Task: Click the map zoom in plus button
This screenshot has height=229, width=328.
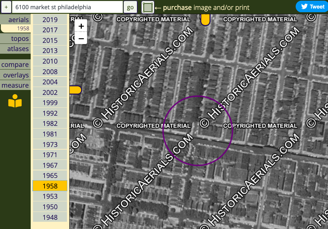Action: coord(81,26)
